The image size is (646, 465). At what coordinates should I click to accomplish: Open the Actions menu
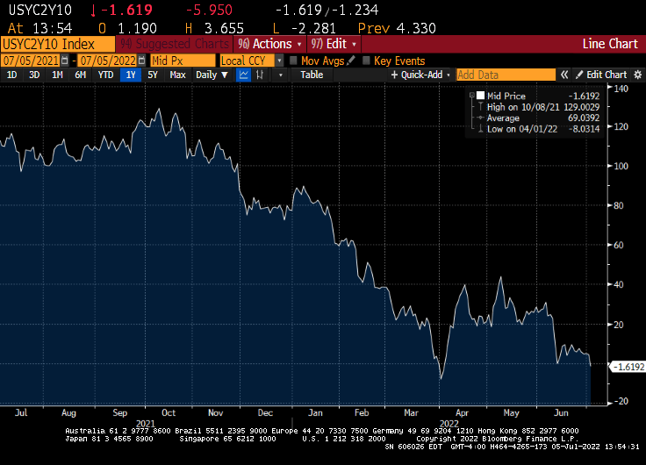(269, 44)
